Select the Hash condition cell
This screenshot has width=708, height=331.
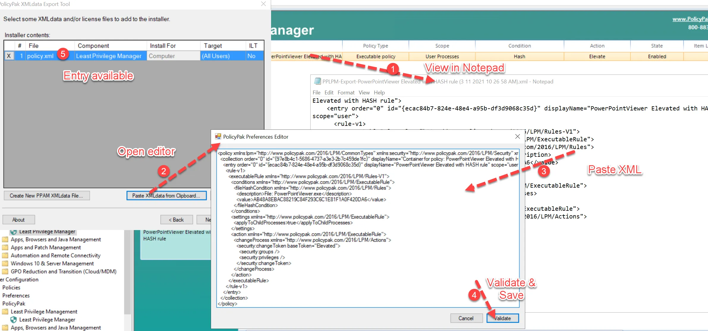[519, 56]
